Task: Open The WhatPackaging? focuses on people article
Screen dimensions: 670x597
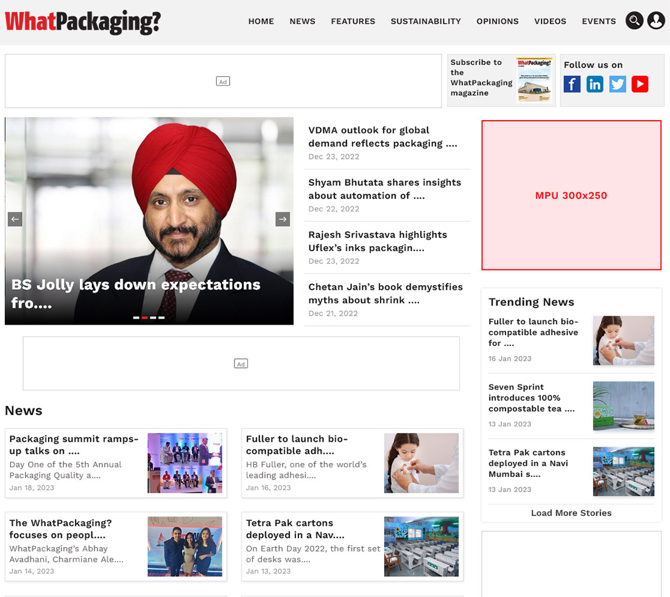Action: (60, 529)
